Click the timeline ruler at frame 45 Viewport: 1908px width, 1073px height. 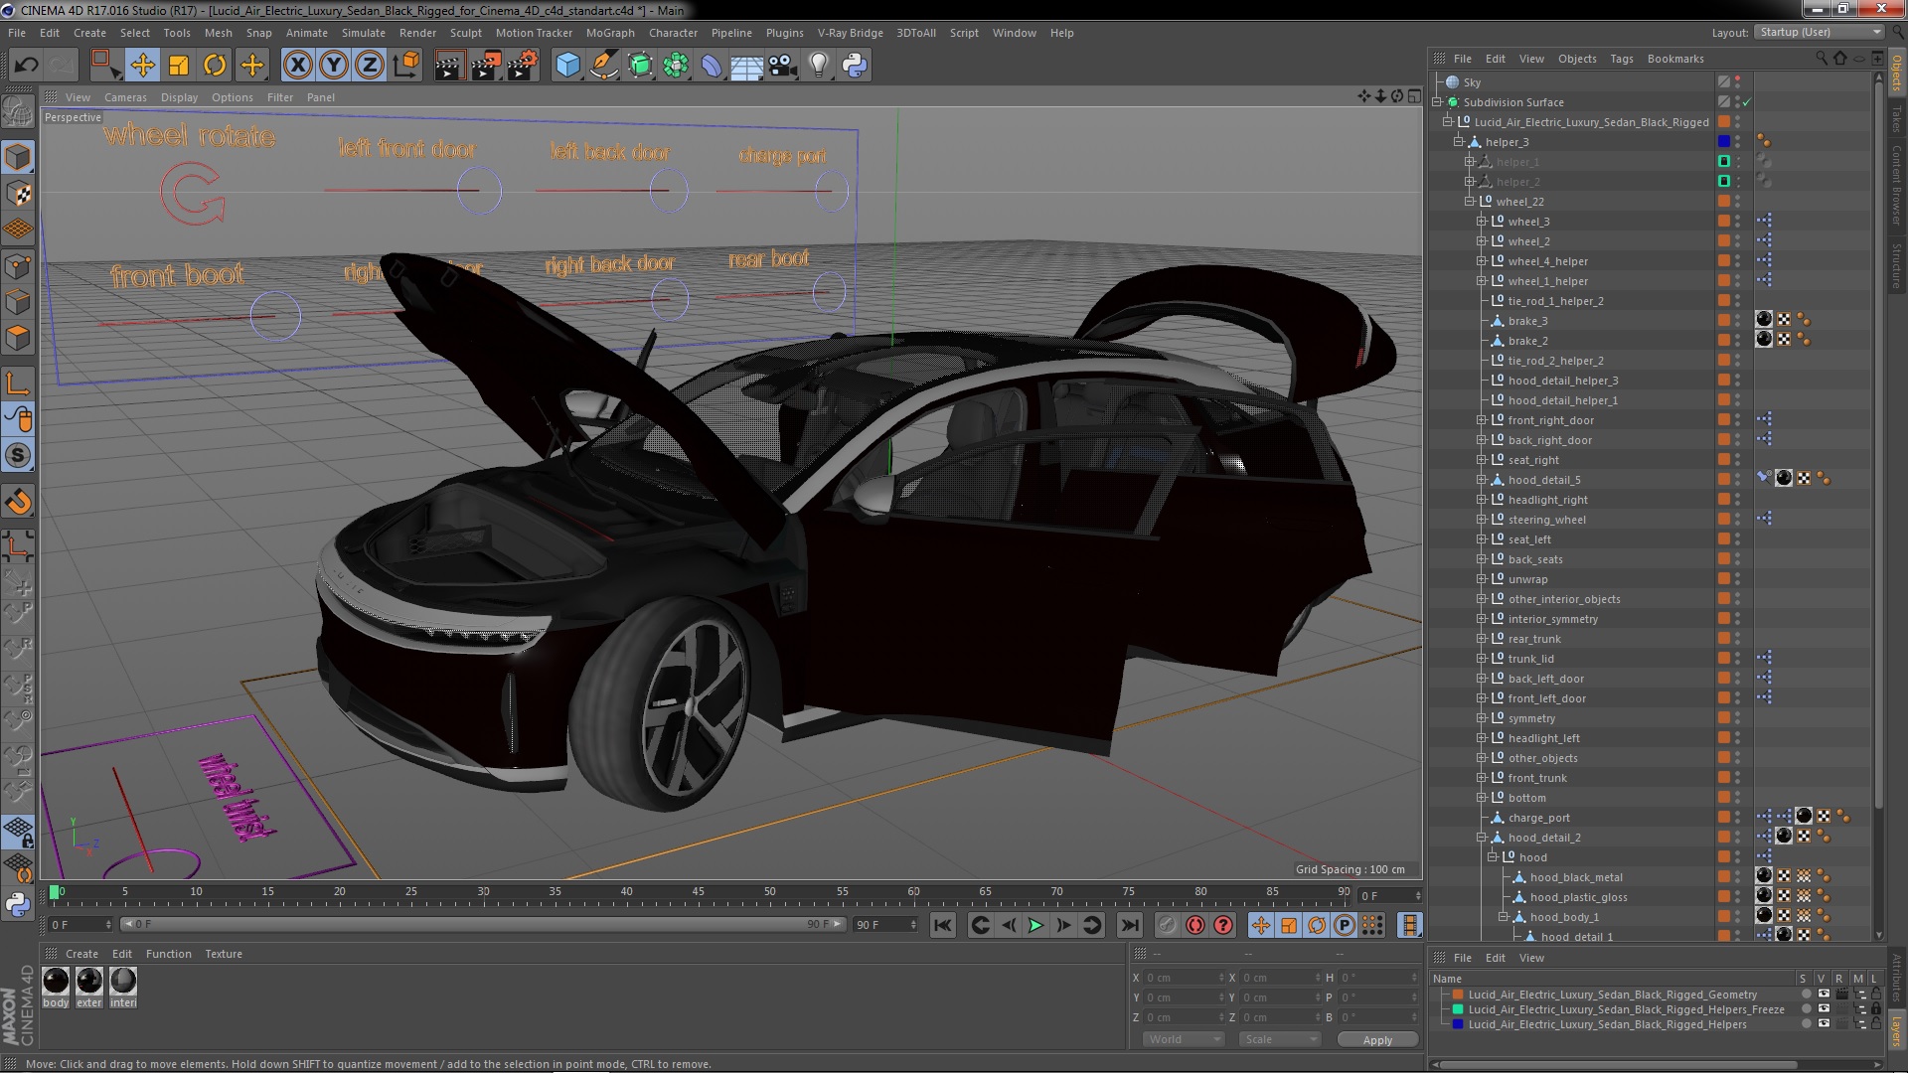(x=698, y=892)
